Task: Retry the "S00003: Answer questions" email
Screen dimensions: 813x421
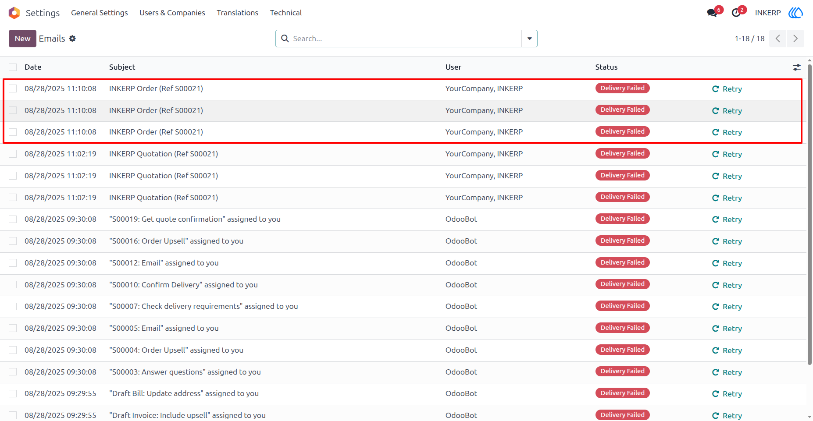Action: coord(727,372)
